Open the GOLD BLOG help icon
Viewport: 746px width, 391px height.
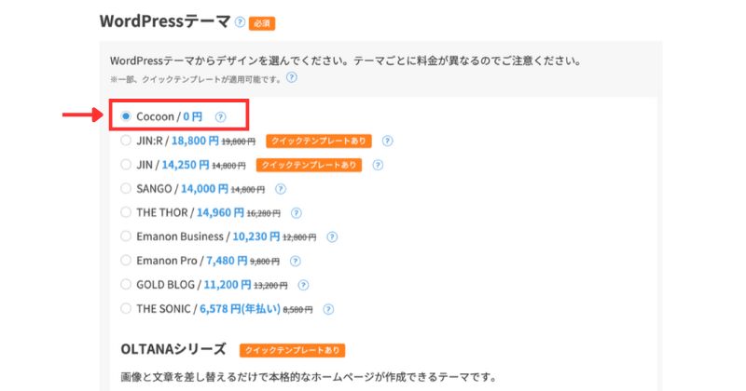click(x=303, y=285)
